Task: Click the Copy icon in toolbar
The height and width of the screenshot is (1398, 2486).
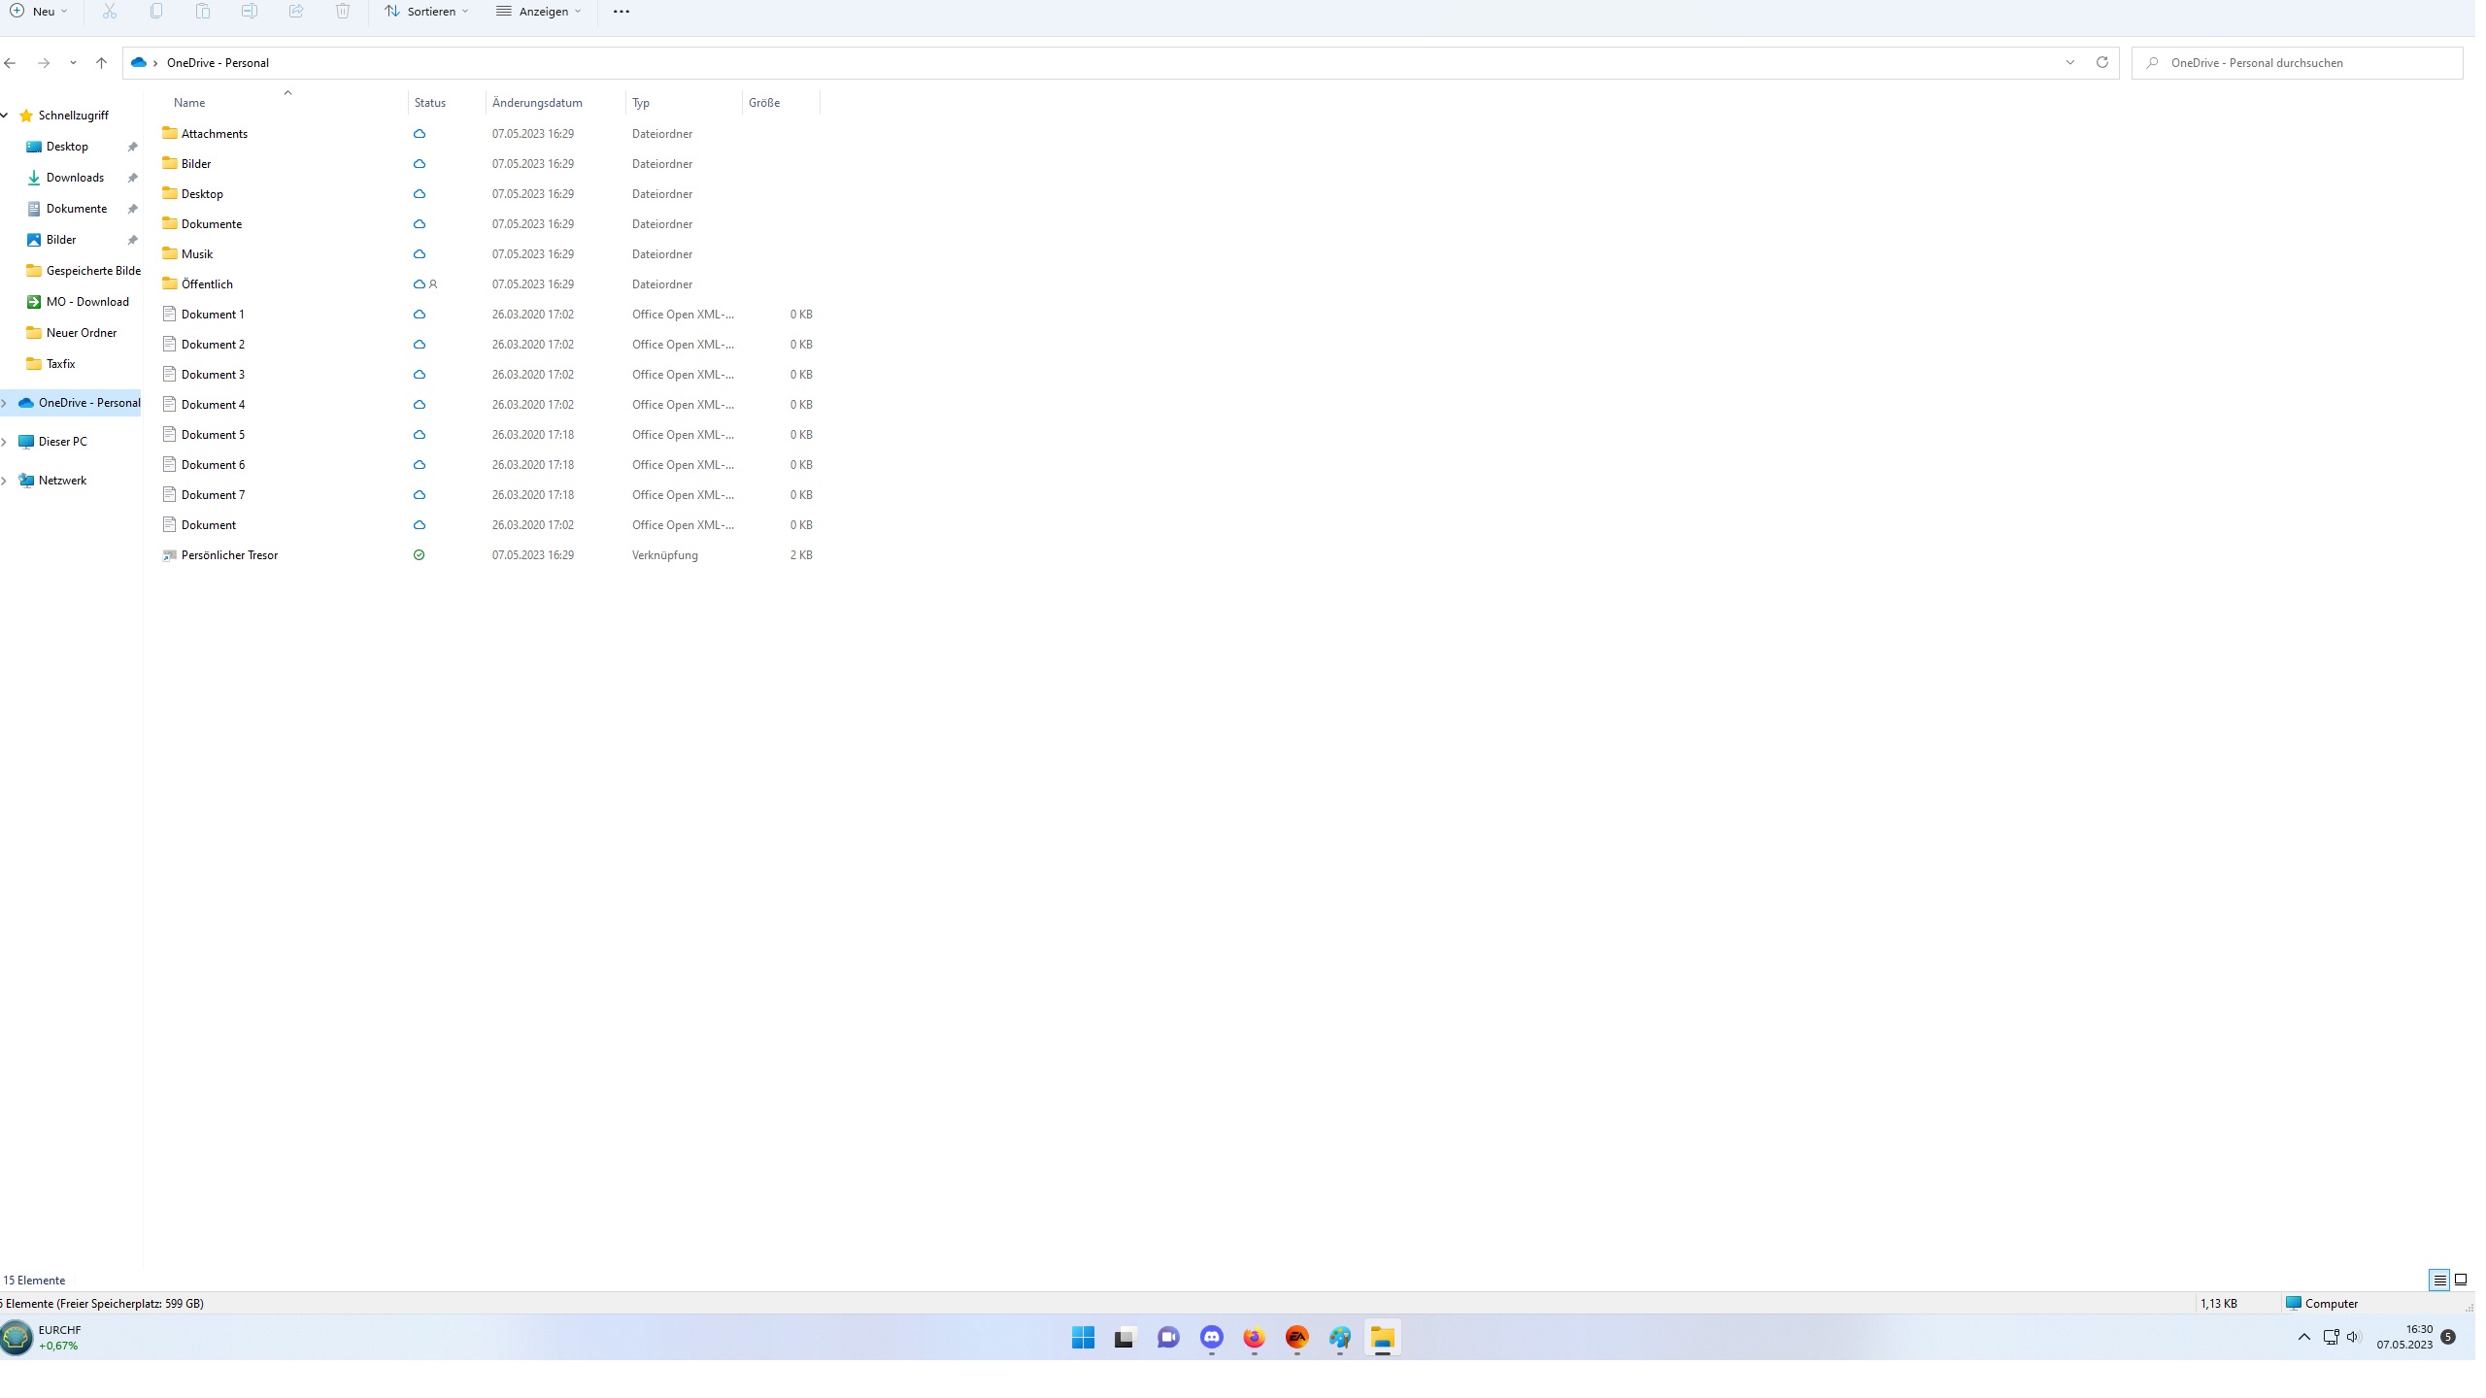Action: (156, 12)
